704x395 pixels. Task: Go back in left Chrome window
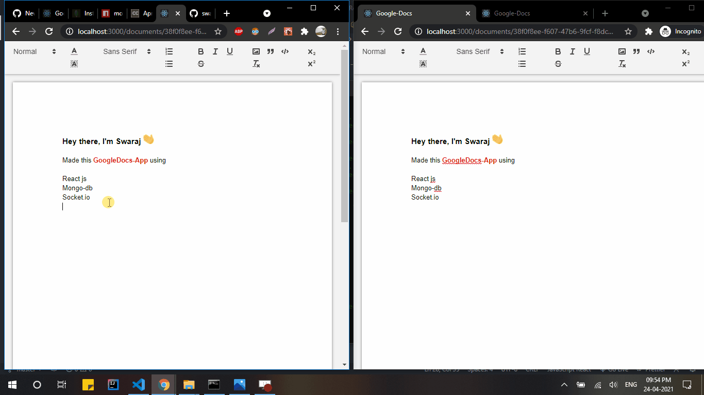[x=16, y=31]
